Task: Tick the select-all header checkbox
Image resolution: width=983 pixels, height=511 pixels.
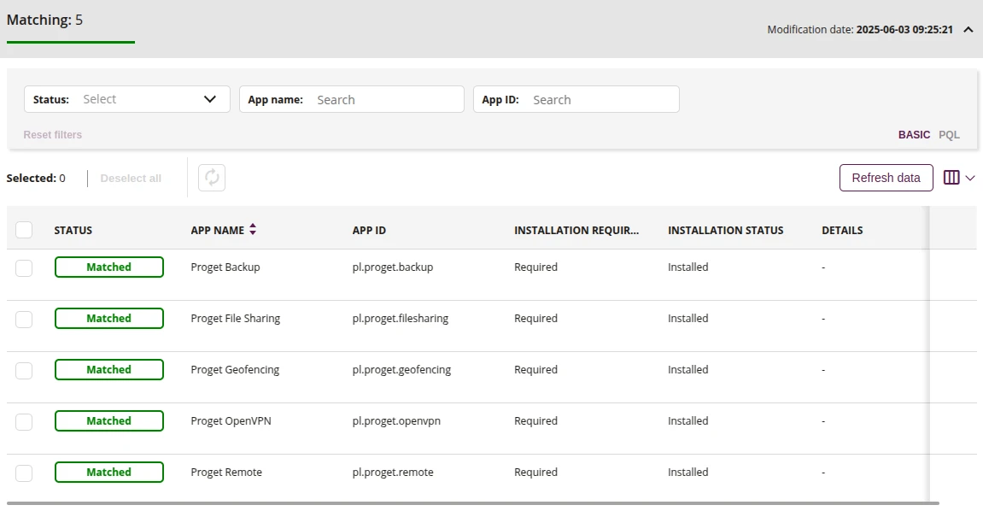Action: (24, 230)
